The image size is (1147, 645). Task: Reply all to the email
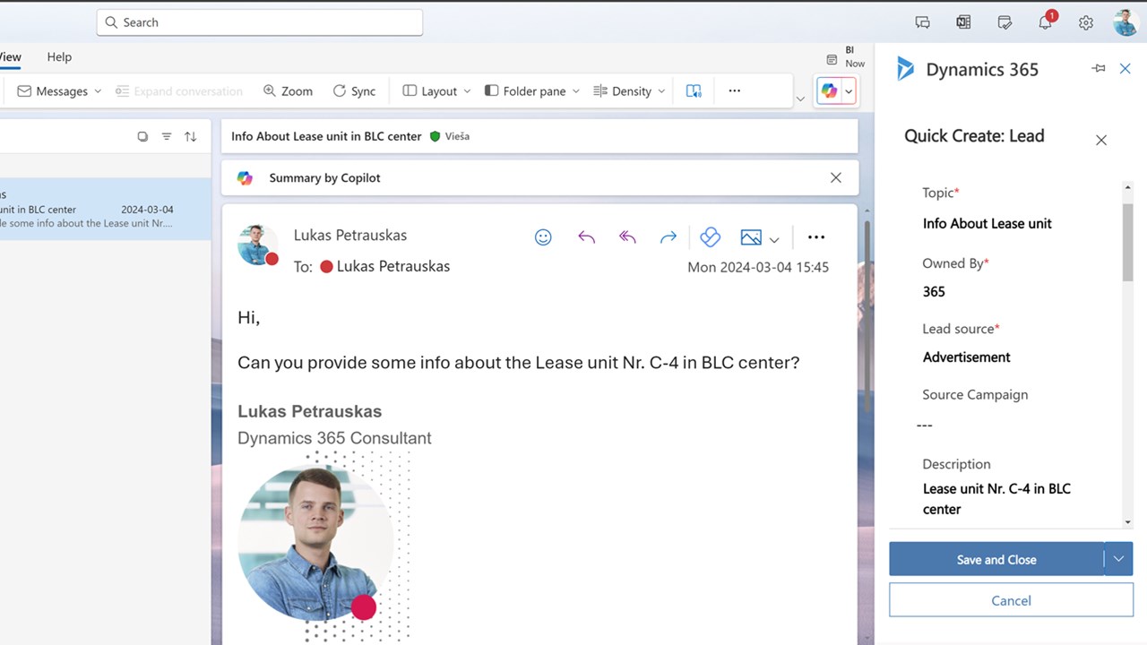(627, 237)
